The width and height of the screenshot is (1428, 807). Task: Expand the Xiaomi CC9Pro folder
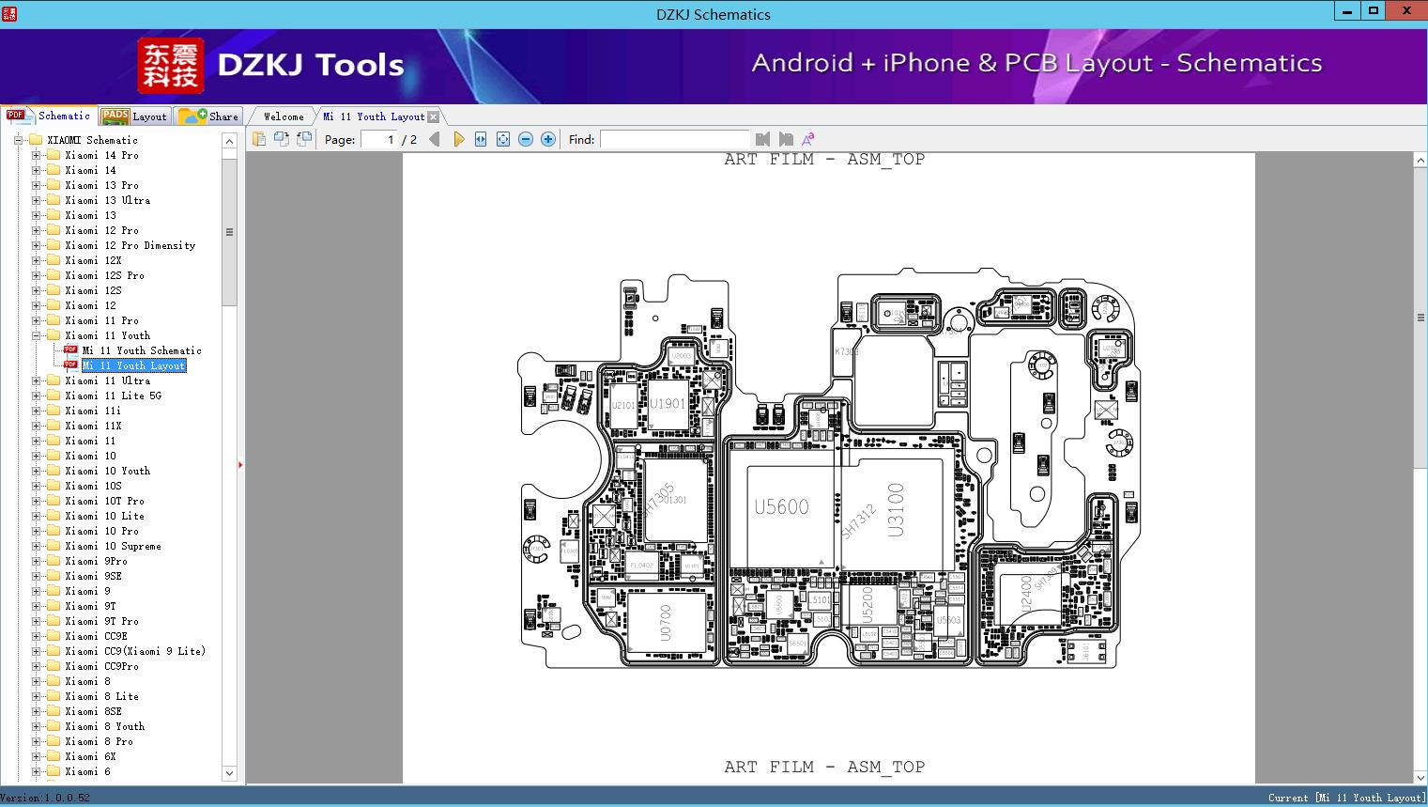tap(36, 666)
